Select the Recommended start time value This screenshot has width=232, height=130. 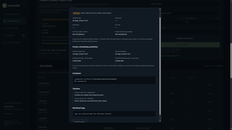(123, 54)
